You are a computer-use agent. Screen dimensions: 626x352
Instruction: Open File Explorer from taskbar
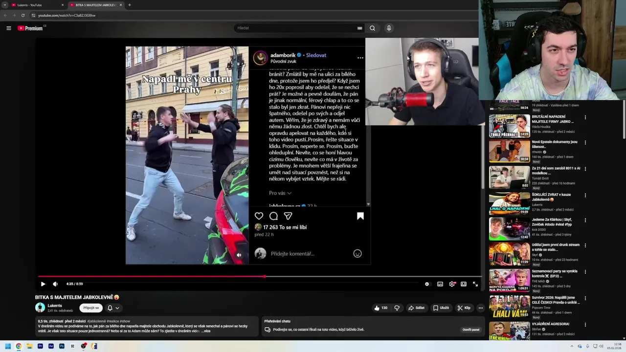pyautogui.click(x=29, y=346)
